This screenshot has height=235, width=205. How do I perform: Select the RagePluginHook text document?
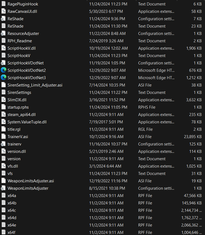click(x=23, y=4)
